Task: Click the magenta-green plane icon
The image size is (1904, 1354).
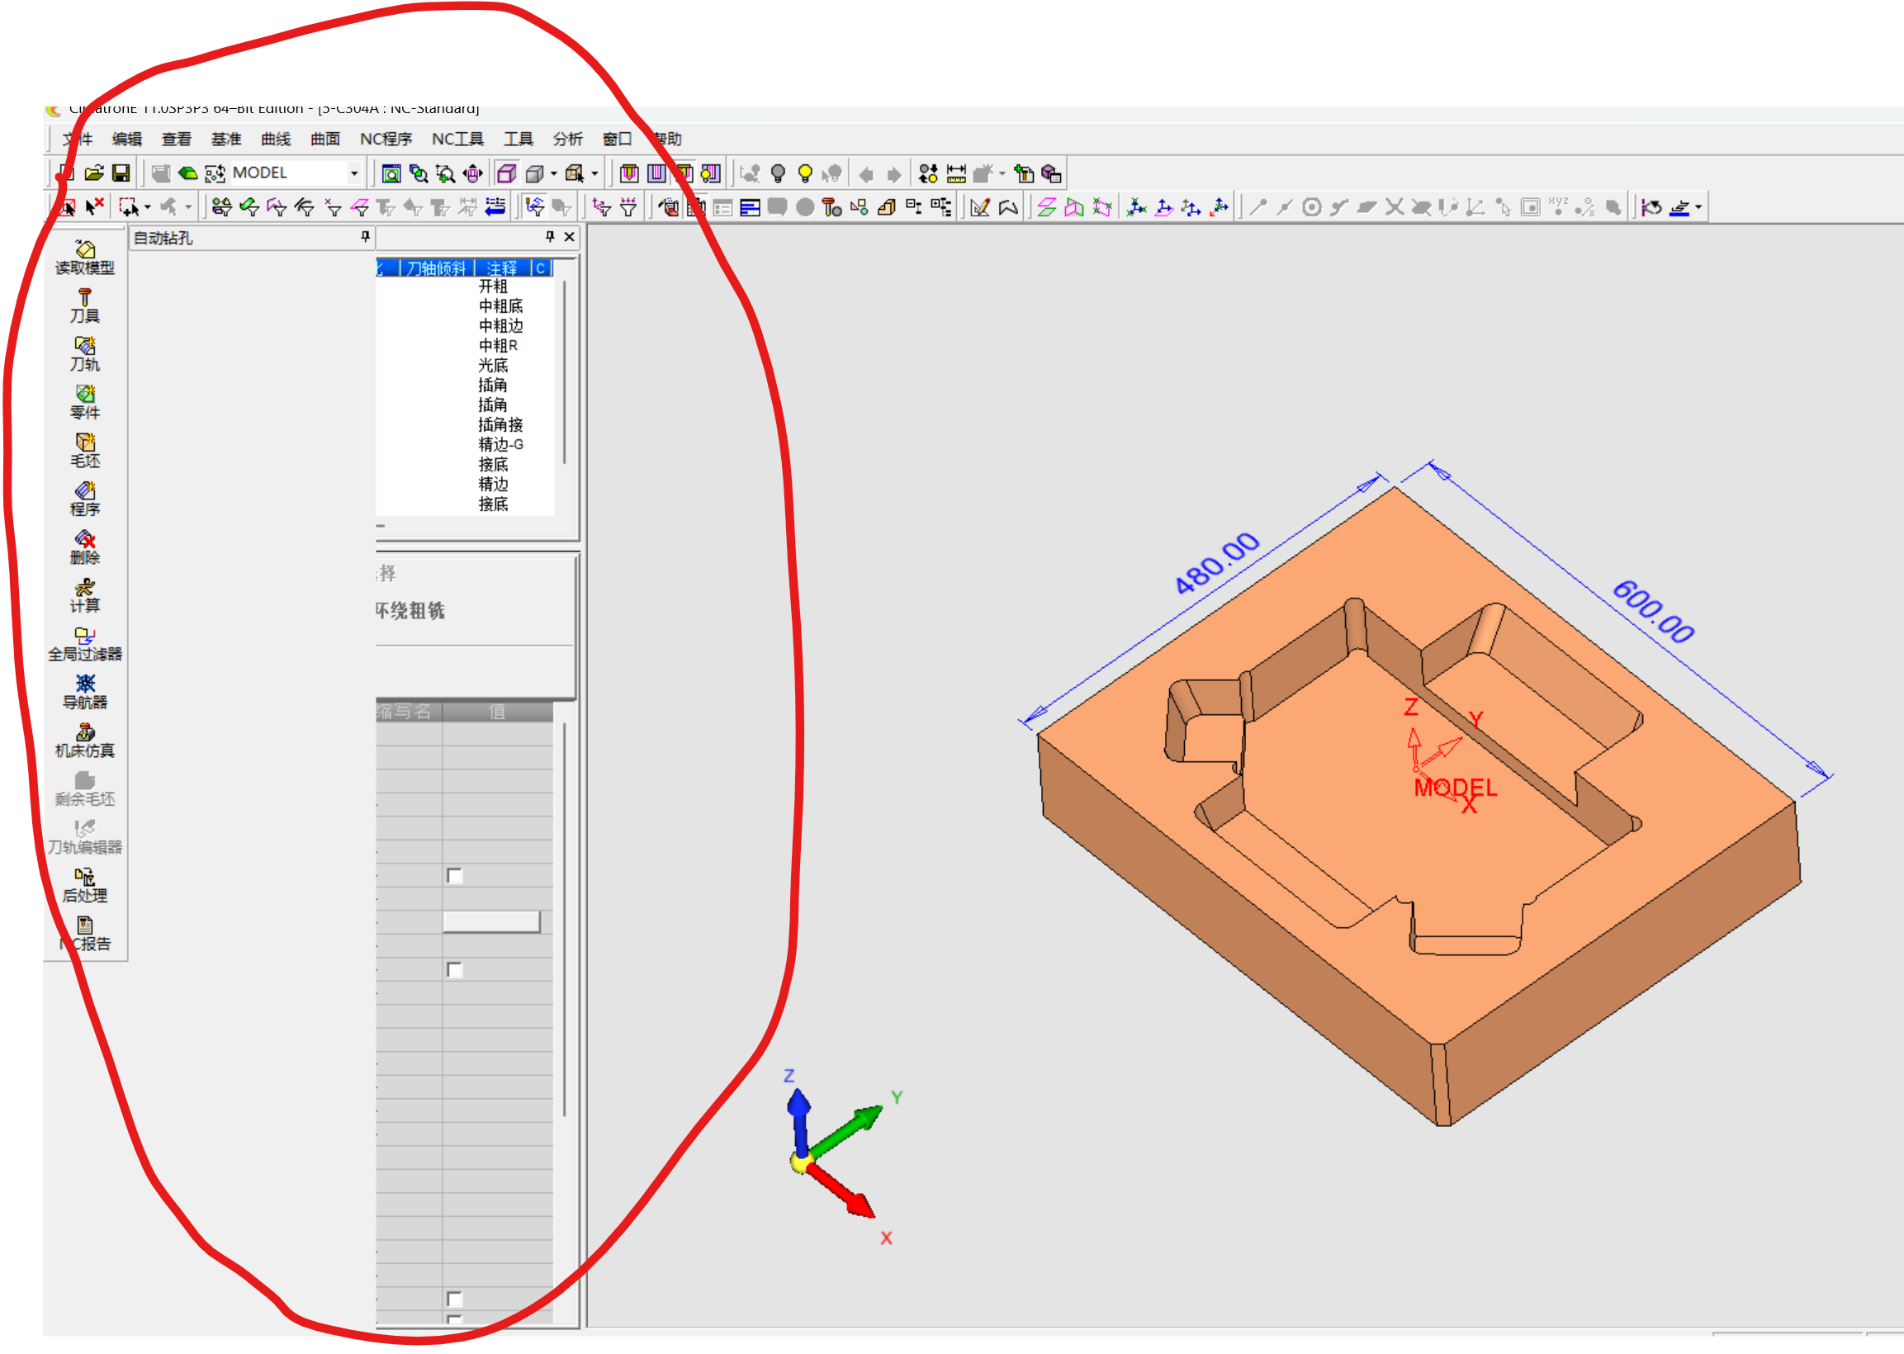Action: tap(1047, 207)
